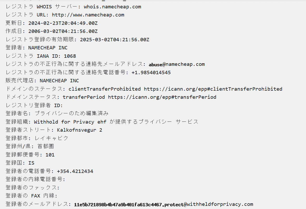Click the creation date 2006-03-02 value
This screenshot has height=209, width=306.
point(63,31)
